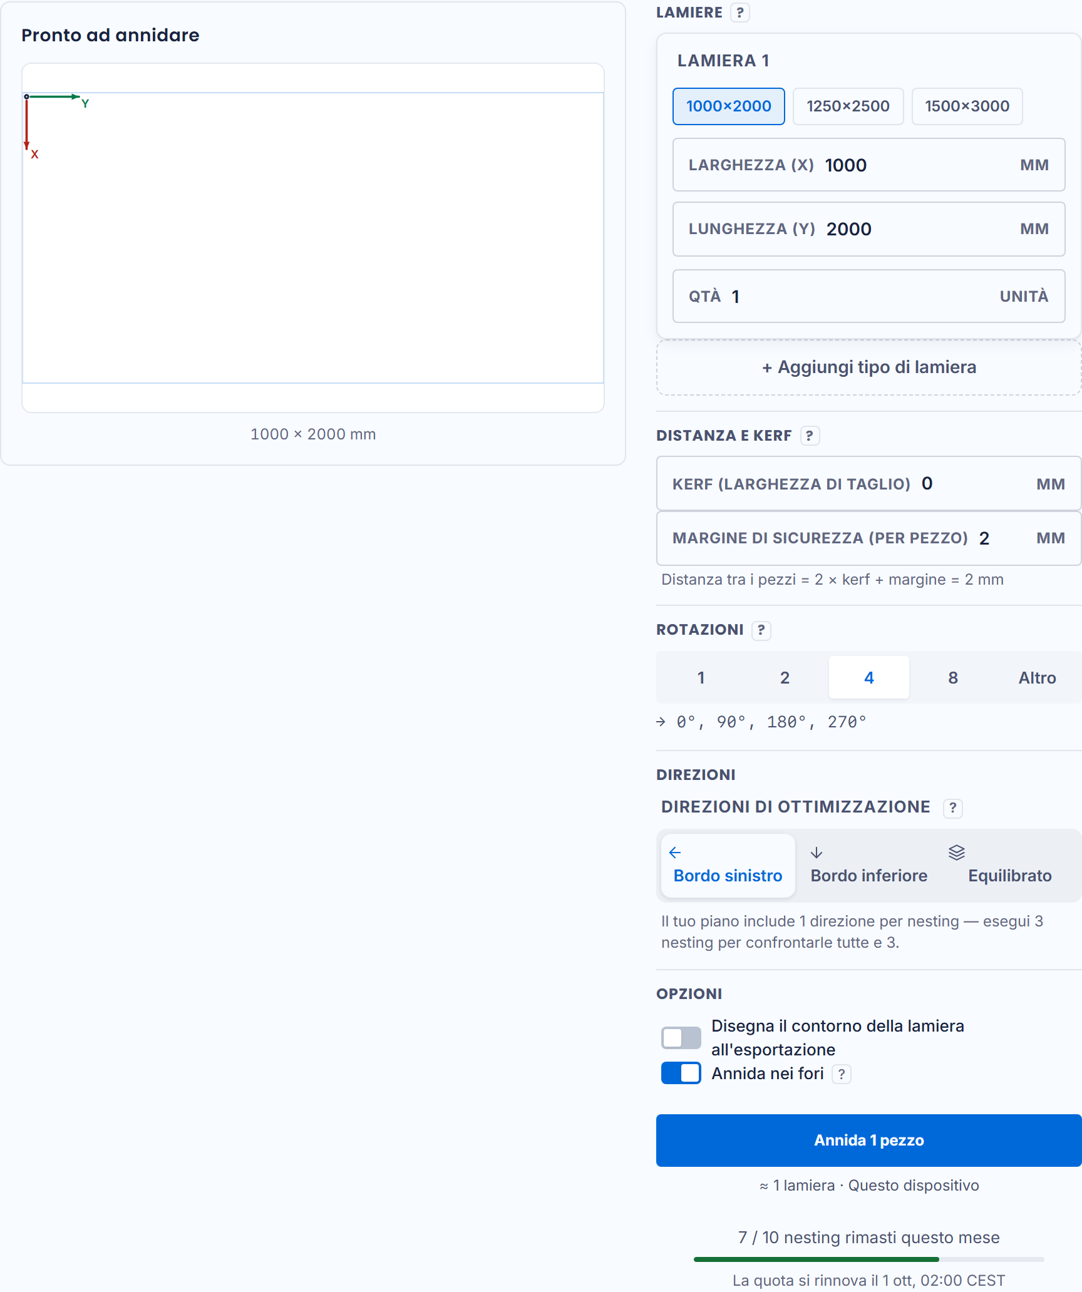Click the sheet preview canvas

coord(313,238)
